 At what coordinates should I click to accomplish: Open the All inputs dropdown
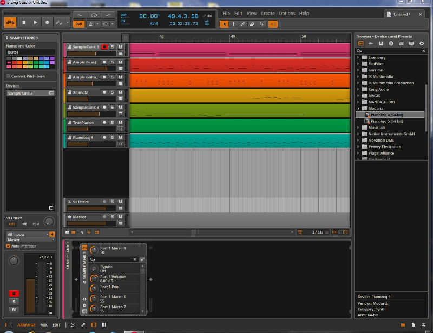coord(28,234)
